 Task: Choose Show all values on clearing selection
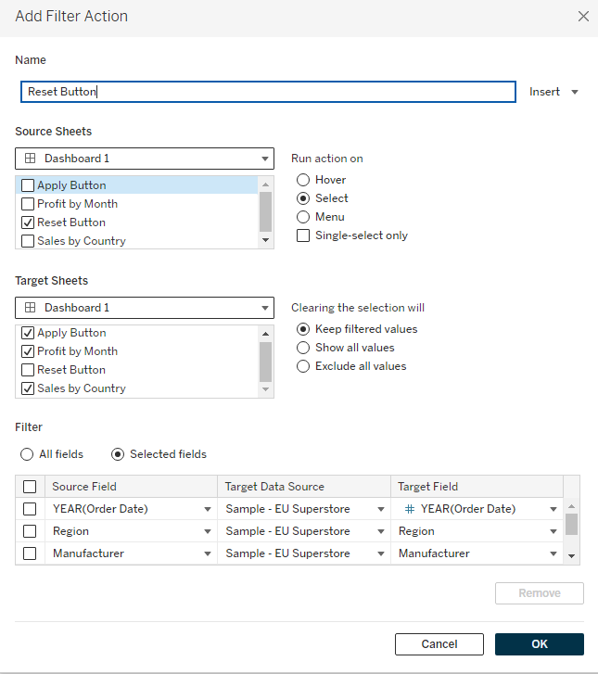click(303, 348)
